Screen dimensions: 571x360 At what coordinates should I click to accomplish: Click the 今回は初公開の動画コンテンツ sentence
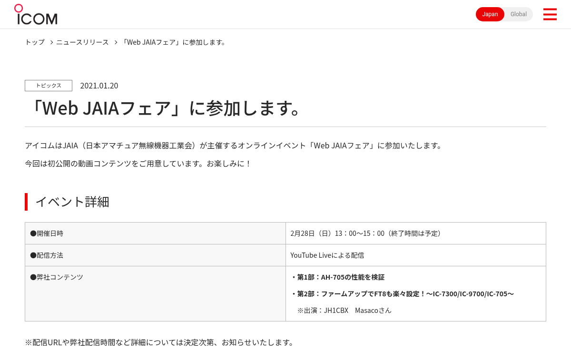(x=138, y=164)
